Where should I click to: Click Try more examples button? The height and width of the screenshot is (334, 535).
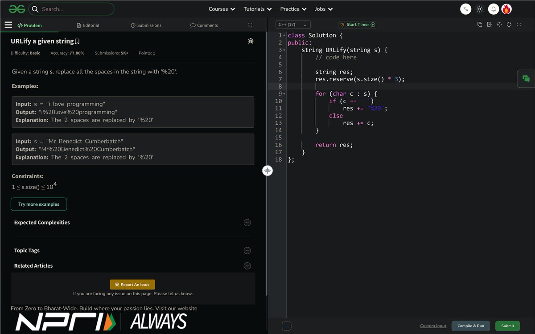pos(39,204)
